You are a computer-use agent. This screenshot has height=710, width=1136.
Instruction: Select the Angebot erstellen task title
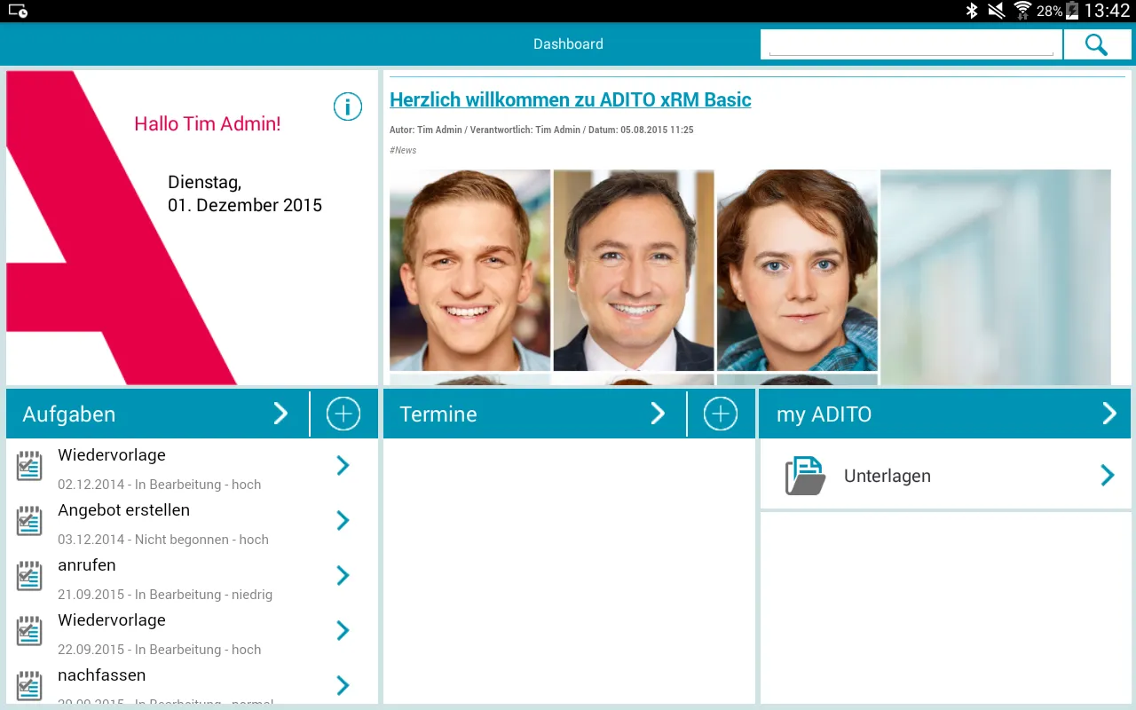pyautogui.click(x=124, y=510)
